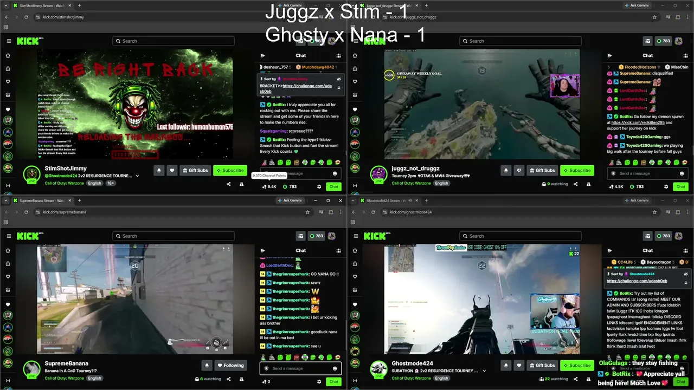Toggle notifications bell on SupremeBanana channel
The width and height of the screenshot is (694, 390).
point(207,365)
